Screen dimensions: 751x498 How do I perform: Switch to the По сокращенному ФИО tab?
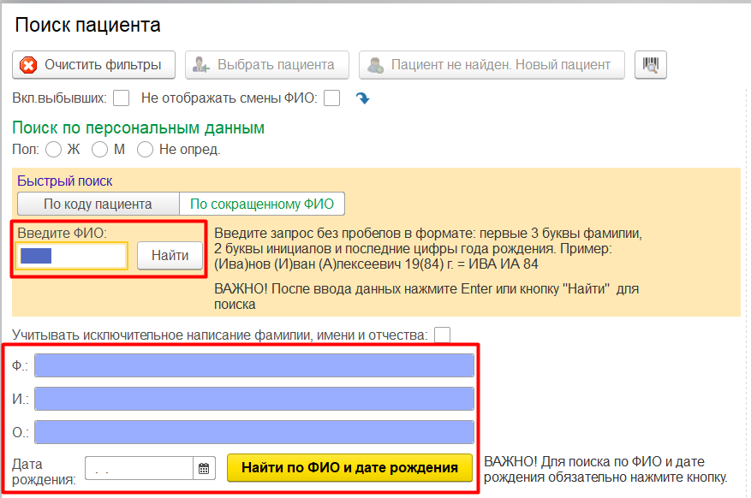coord(261,204)
